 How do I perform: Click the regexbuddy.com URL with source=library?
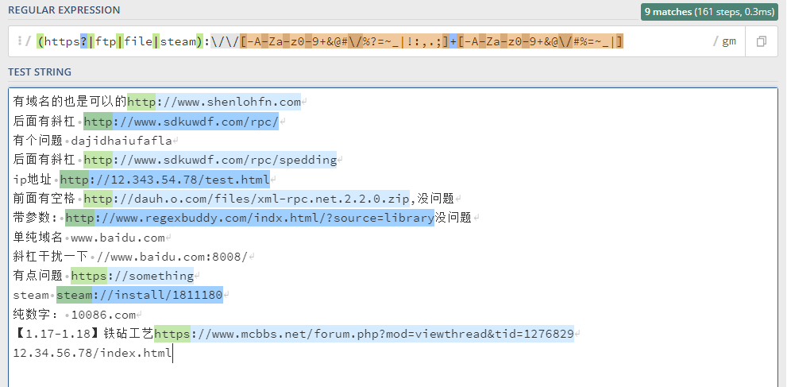pyautogui.click(x=249, y=218)
